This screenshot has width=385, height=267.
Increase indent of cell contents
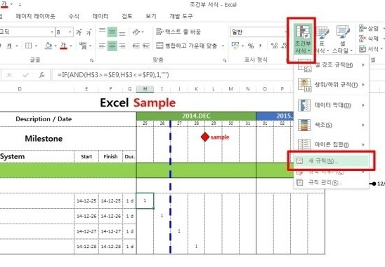coord(146,46)
